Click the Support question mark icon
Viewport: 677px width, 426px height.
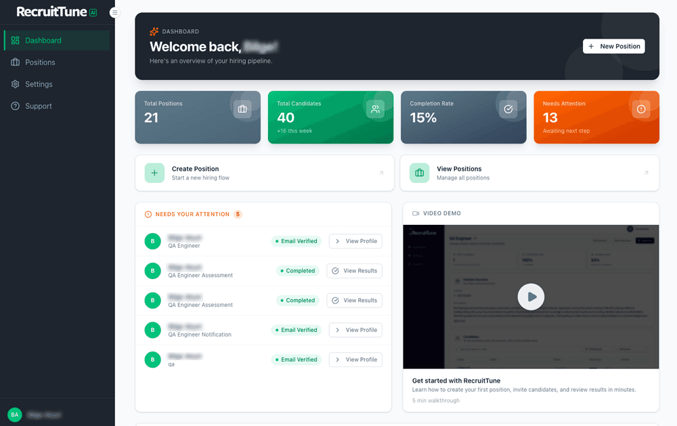[15, 106]
